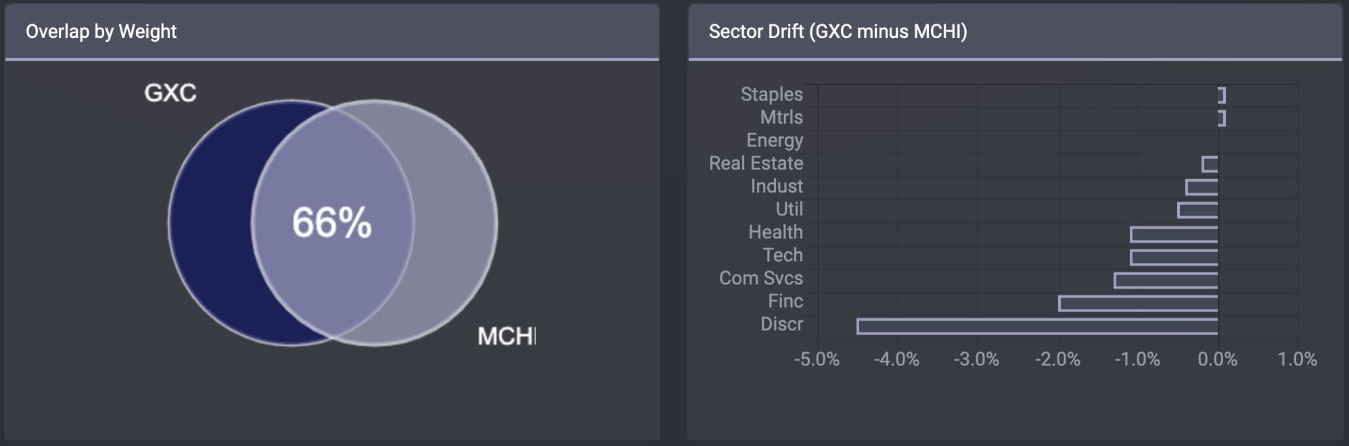Select the Com Svcs sector bar
The image size is (1349, 446).
pyautogui.click(x=1166, y=280)
